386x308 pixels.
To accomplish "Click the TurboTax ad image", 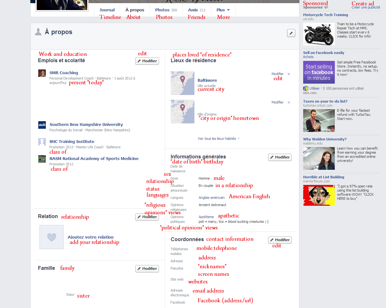I will pyautogui.click(x=319, y=121).
